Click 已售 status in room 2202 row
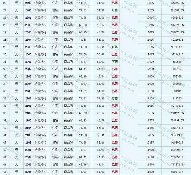191x175 pixels. [115, 69]
